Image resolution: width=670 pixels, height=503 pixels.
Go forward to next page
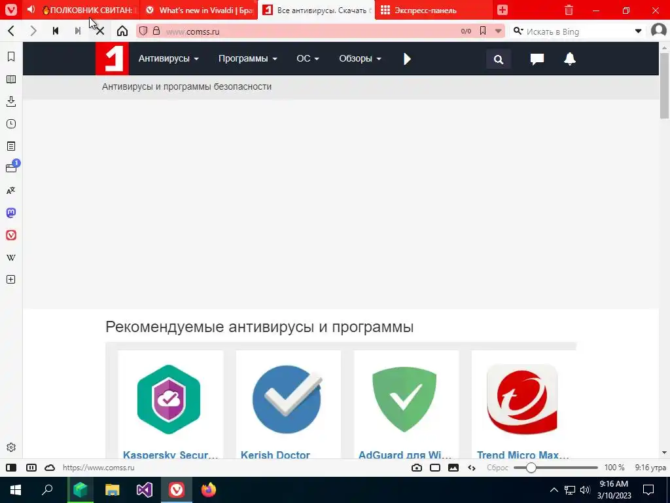(x=33, y=31)
